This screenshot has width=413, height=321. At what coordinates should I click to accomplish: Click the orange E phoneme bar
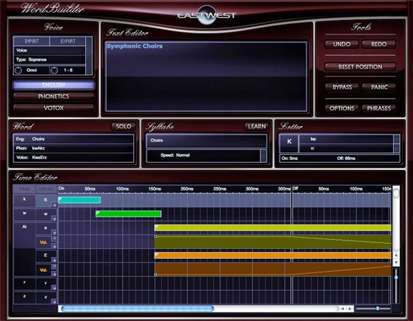click(x=273, y=256)
